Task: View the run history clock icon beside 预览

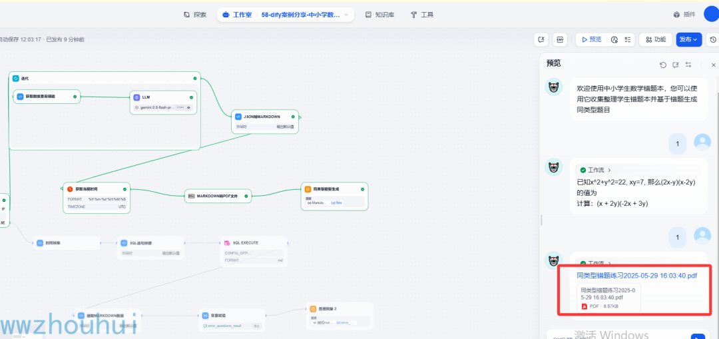Action: click(614, 39)
